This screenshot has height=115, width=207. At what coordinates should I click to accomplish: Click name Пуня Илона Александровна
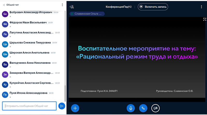pyautogui.click(x=28, y=93)
